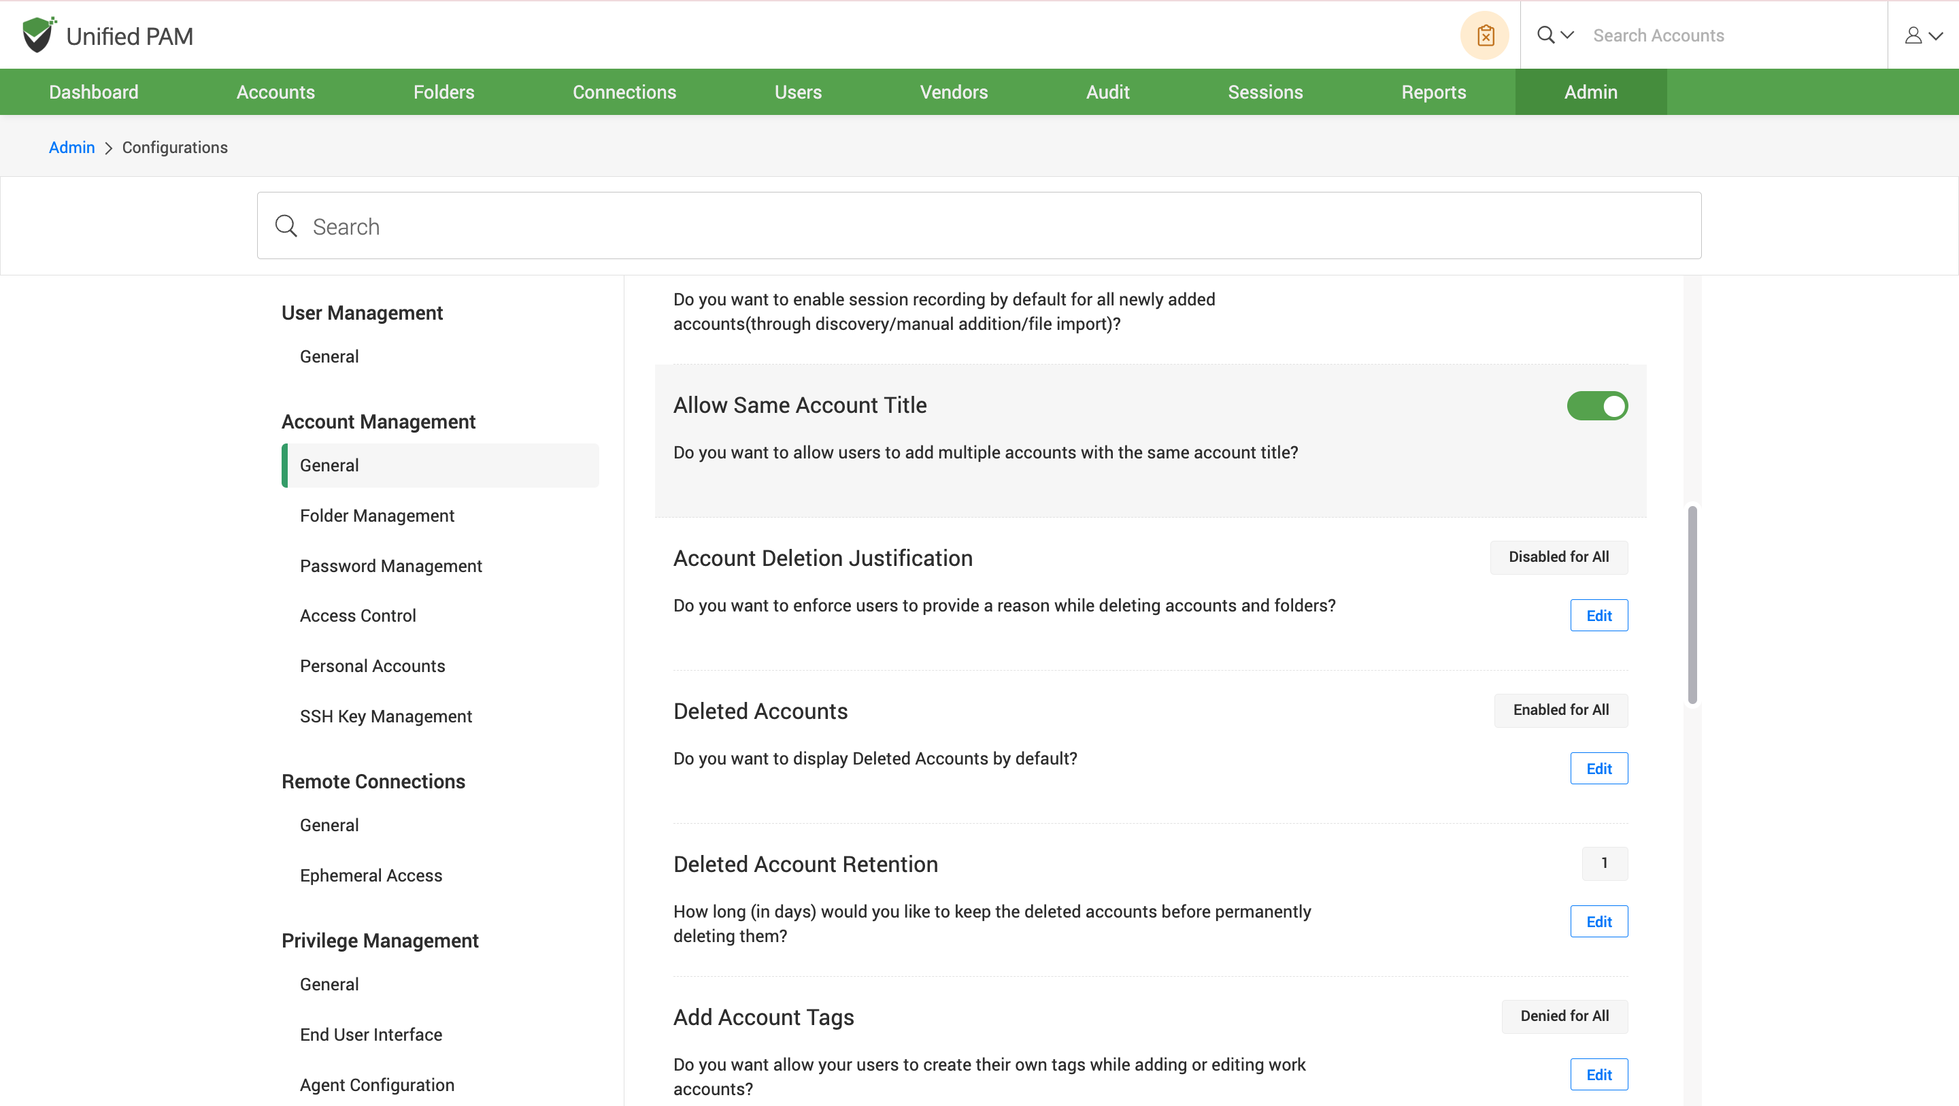This screenshot has width=1959, height=1106.
Task: Click the search icon in configurations search
Action: click(286, 226)
